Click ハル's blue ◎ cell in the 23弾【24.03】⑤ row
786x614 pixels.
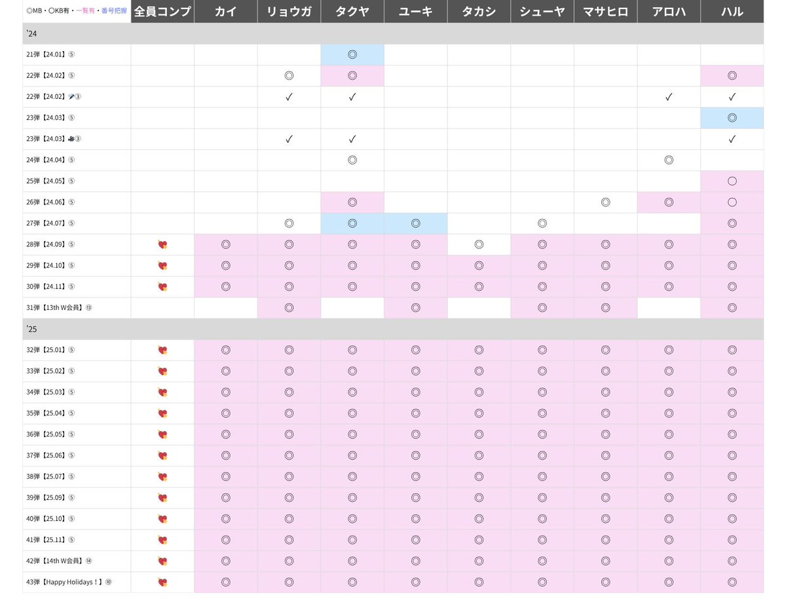[x=732, y=118]
